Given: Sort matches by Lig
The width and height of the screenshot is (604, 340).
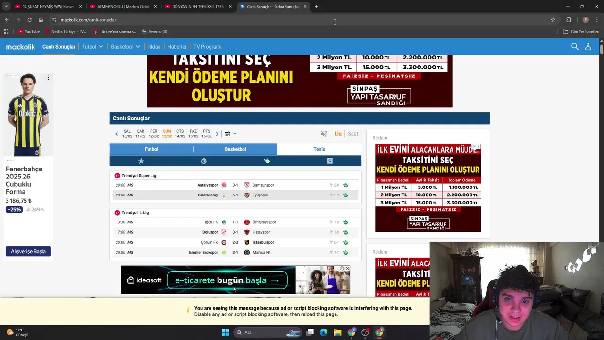Looking at the screenshot, I should click(x=338, y=134).
